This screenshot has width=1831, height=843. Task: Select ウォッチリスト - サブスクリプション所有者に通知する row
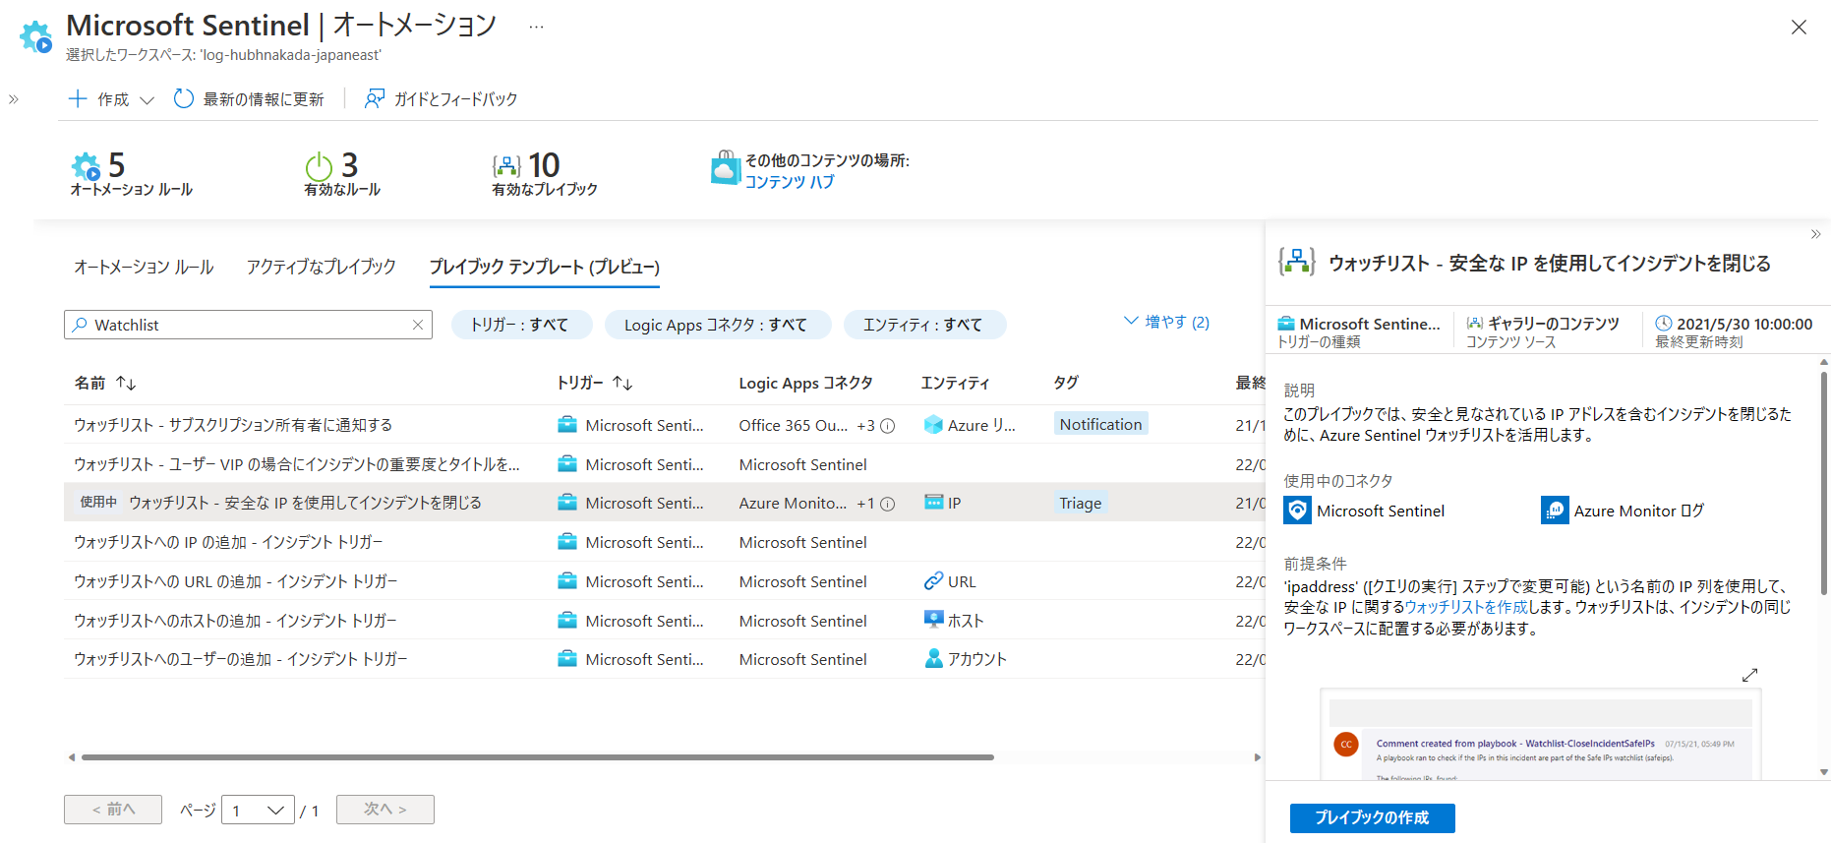pyautogui.click(x=664, y=425)
